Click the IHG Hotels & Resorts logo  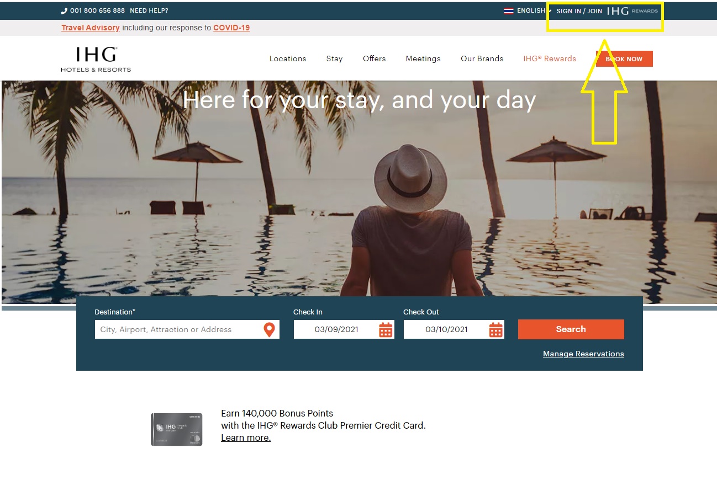(x=96, y=59)
